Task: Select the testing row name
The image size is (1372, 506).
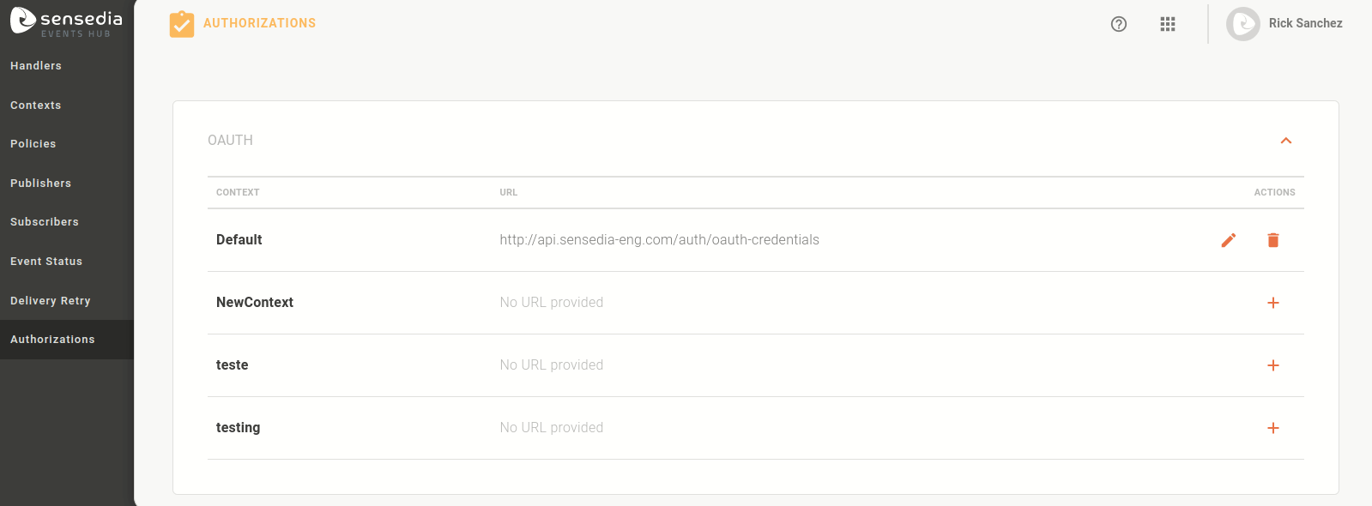Action: click(x=238, y=427)
